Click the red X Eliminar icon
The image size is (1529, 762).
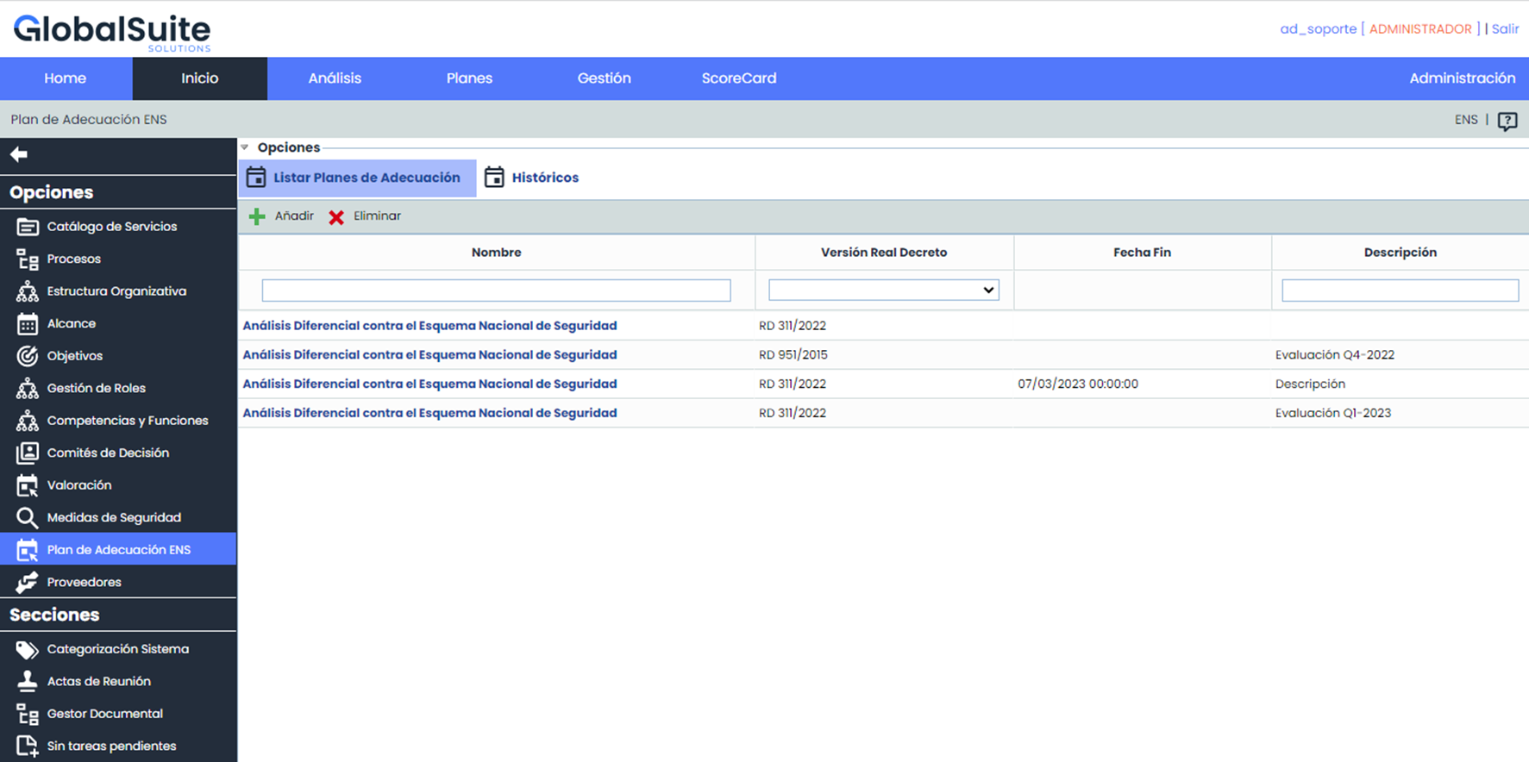(x=336, y=217)
